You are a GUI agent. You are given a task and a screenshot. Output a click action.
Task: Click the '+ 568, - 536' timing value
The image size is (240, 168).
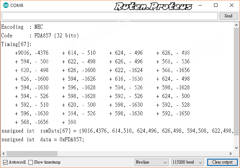coord(173,62)
